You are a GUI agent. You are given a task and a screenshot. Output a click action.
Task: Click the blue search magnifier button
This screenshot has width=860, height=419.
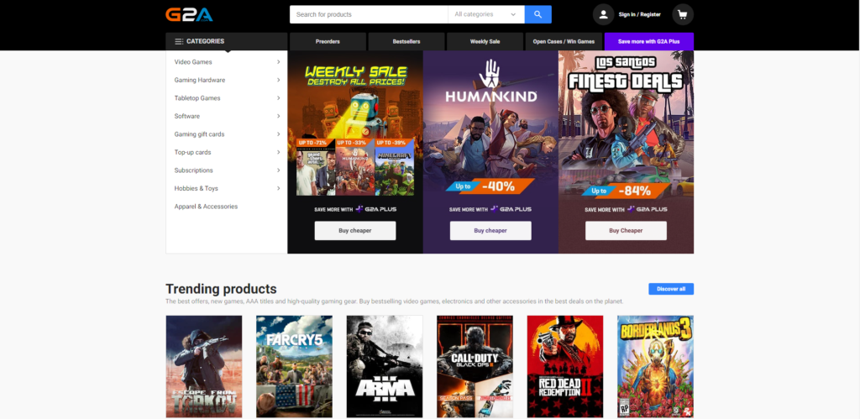click(x=538, y=14)
